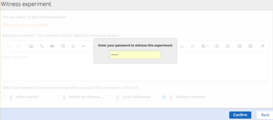Click the redo icon in editor toolbar
Screen dimensions: 273x120
[x=19, y=46]
